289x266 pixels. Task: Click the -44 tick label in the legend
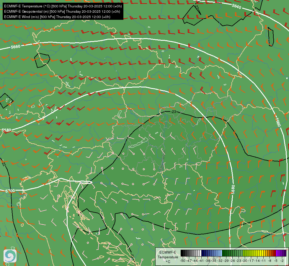tap(195, 261)
